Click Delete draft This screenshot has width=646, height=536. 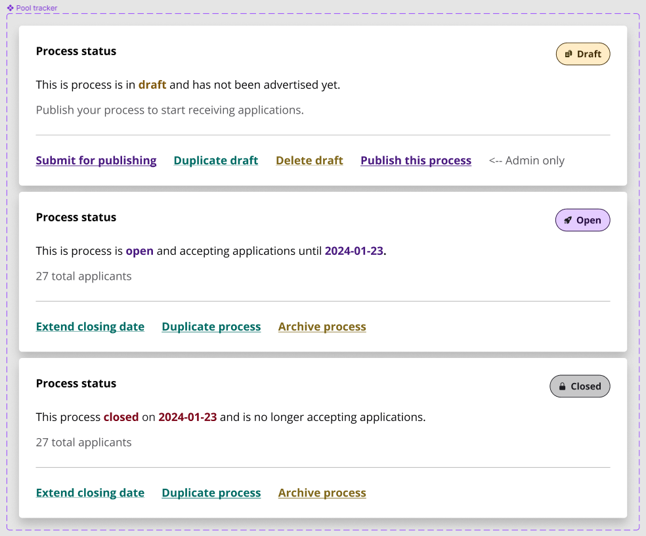click(x=309, y=160)
